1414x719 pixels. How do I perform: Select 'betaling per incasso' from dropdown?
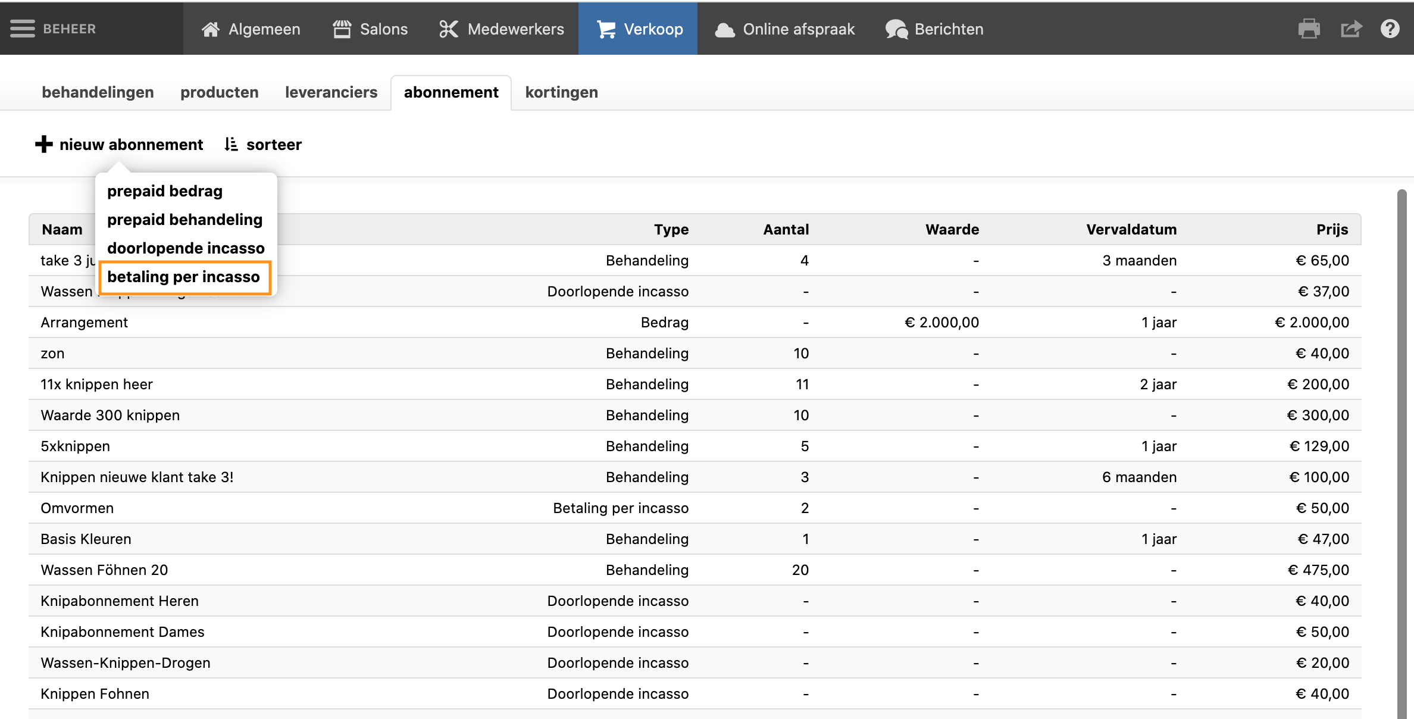(183, 277)
